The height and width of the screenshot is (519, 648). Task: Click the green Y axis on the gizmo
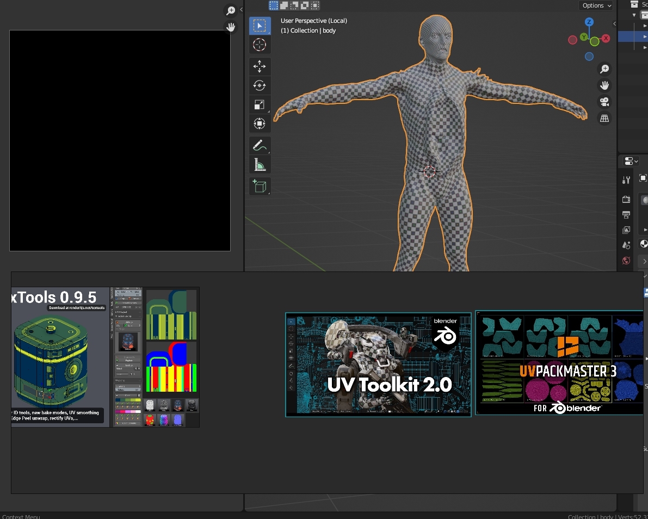[584, 37]
